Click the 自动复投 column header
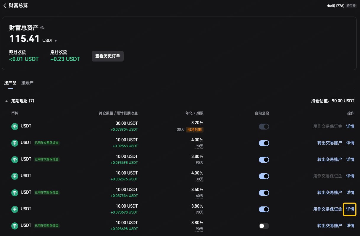This screenshot has width=360, height=236. coord(262,113)
